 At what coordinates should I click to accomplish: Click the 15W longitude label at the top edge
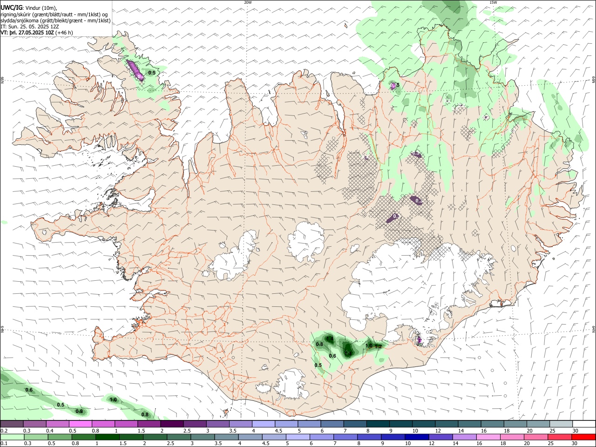pyautogui.click(x=493, y=2)
